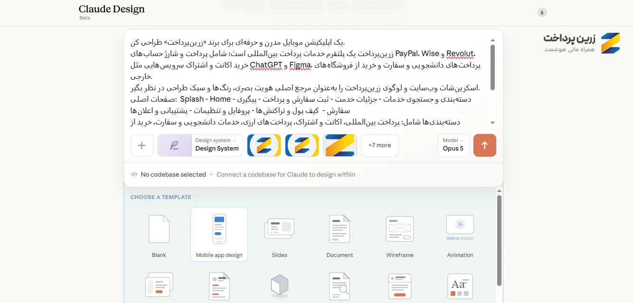The height and width of the screenshot is (303, 633).
Task: Select the Document template
Action: tap(340, 234)
